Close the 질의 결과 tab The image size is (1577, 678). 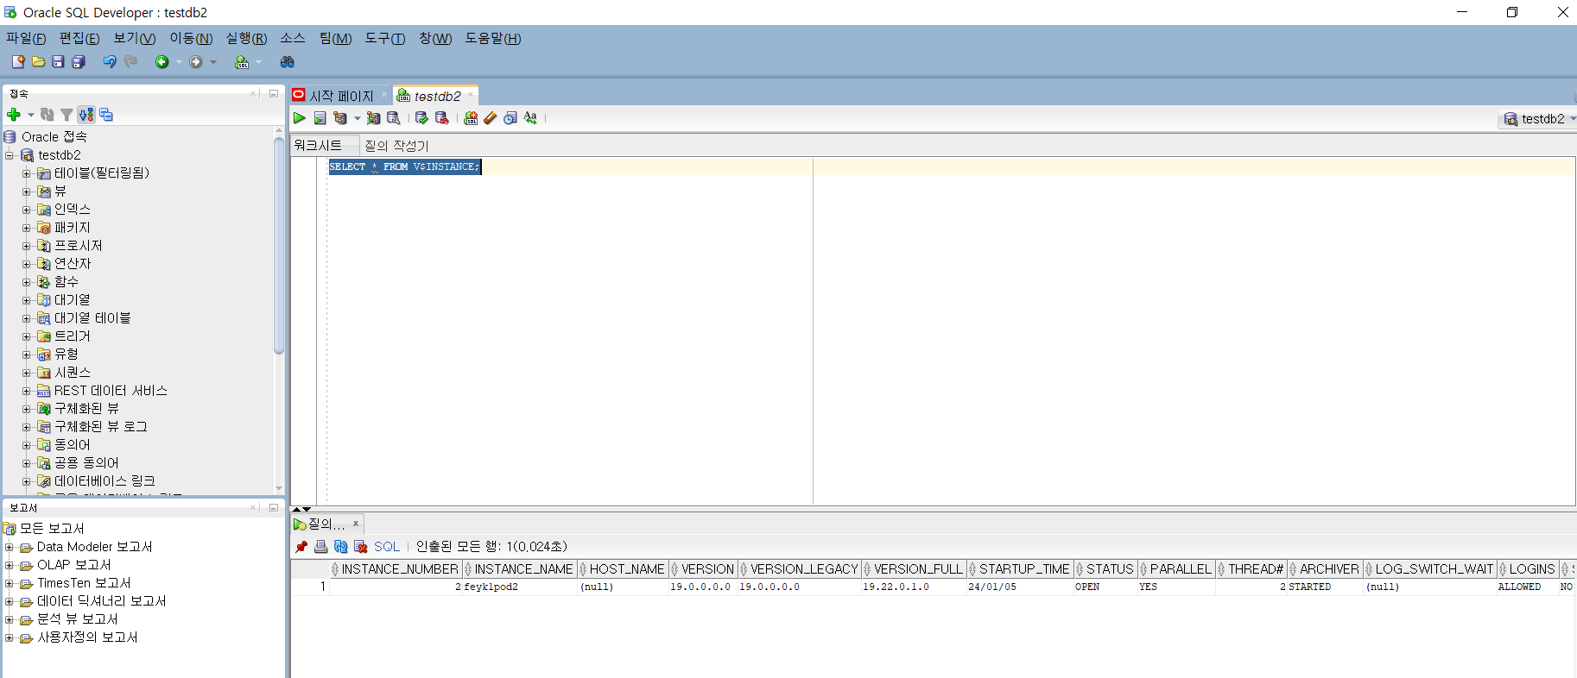coord(355,524)
